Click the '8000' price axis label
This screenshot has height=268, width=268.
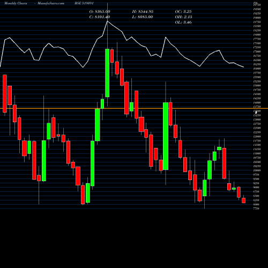[256, 204]
